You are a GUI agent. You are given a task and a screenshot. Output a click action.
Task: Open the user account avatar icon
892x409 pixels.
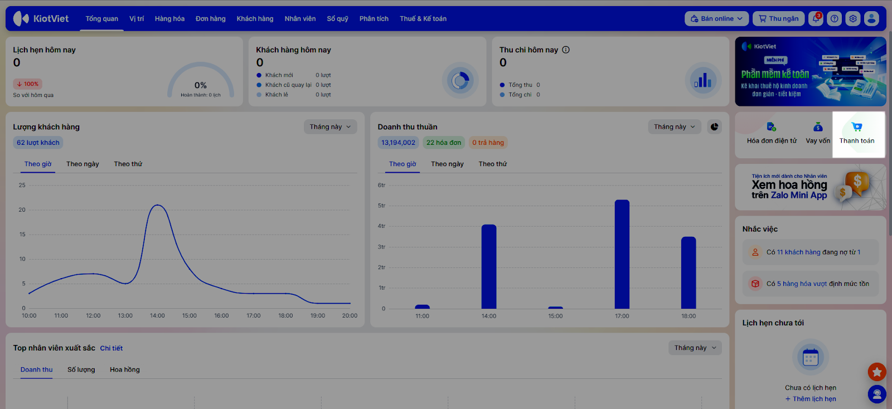[x=871, y=18]
